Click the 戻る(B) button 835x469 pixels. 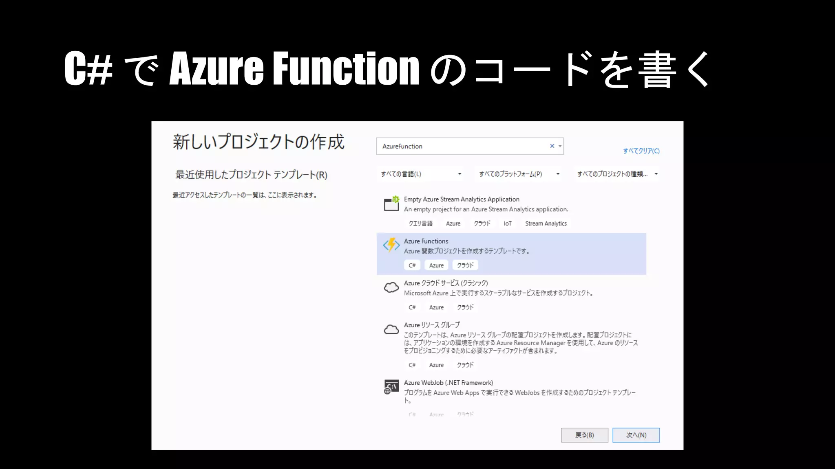(x=584, y=435)
